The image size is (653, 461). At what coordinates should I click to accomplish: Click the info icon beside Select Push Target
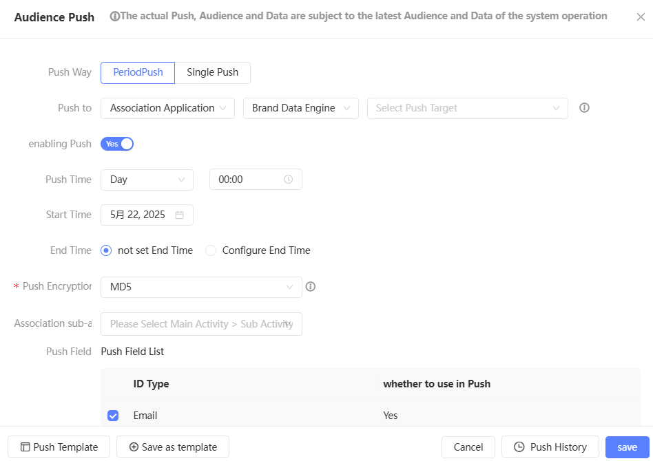tap(584, 108)
